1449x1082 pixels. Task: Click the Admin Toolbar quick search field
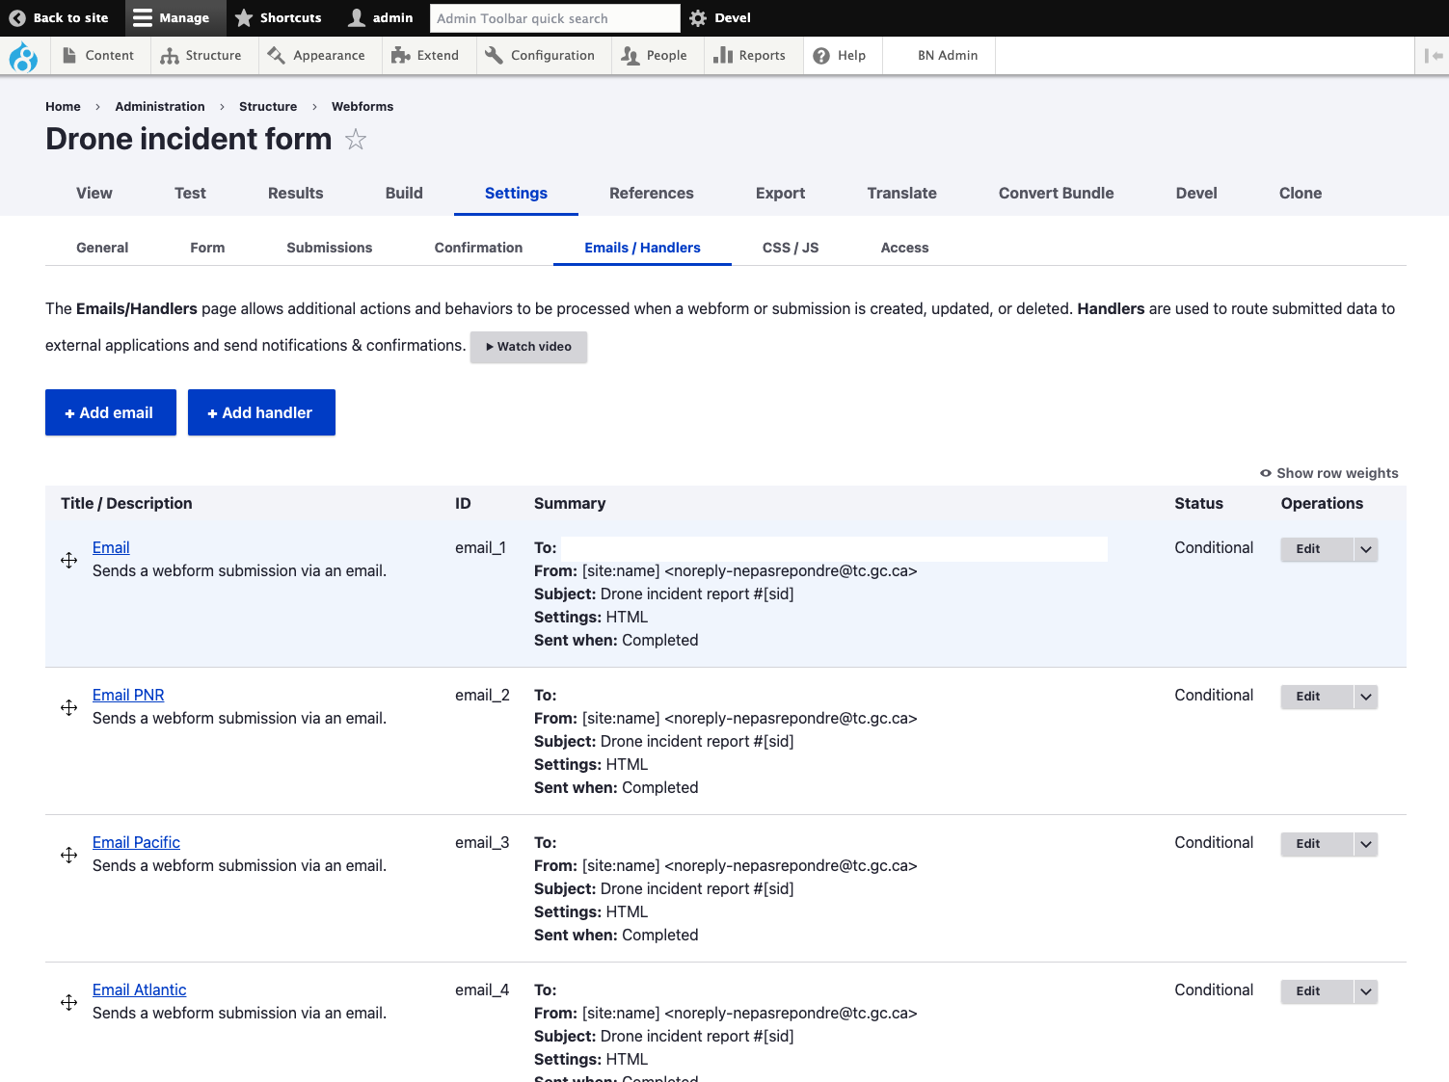554,18
